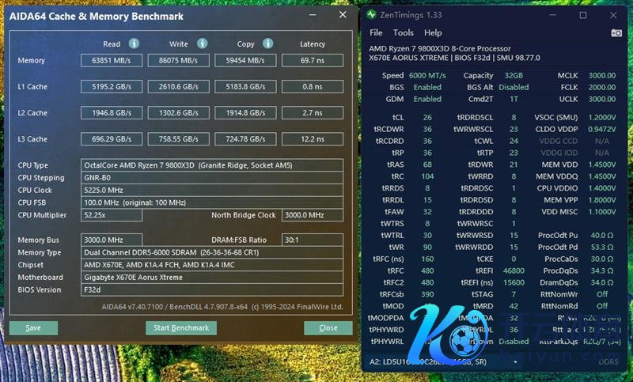Start Benchmark in AIDA64
The height and width of the screenshot is (382, 633).
180,328
